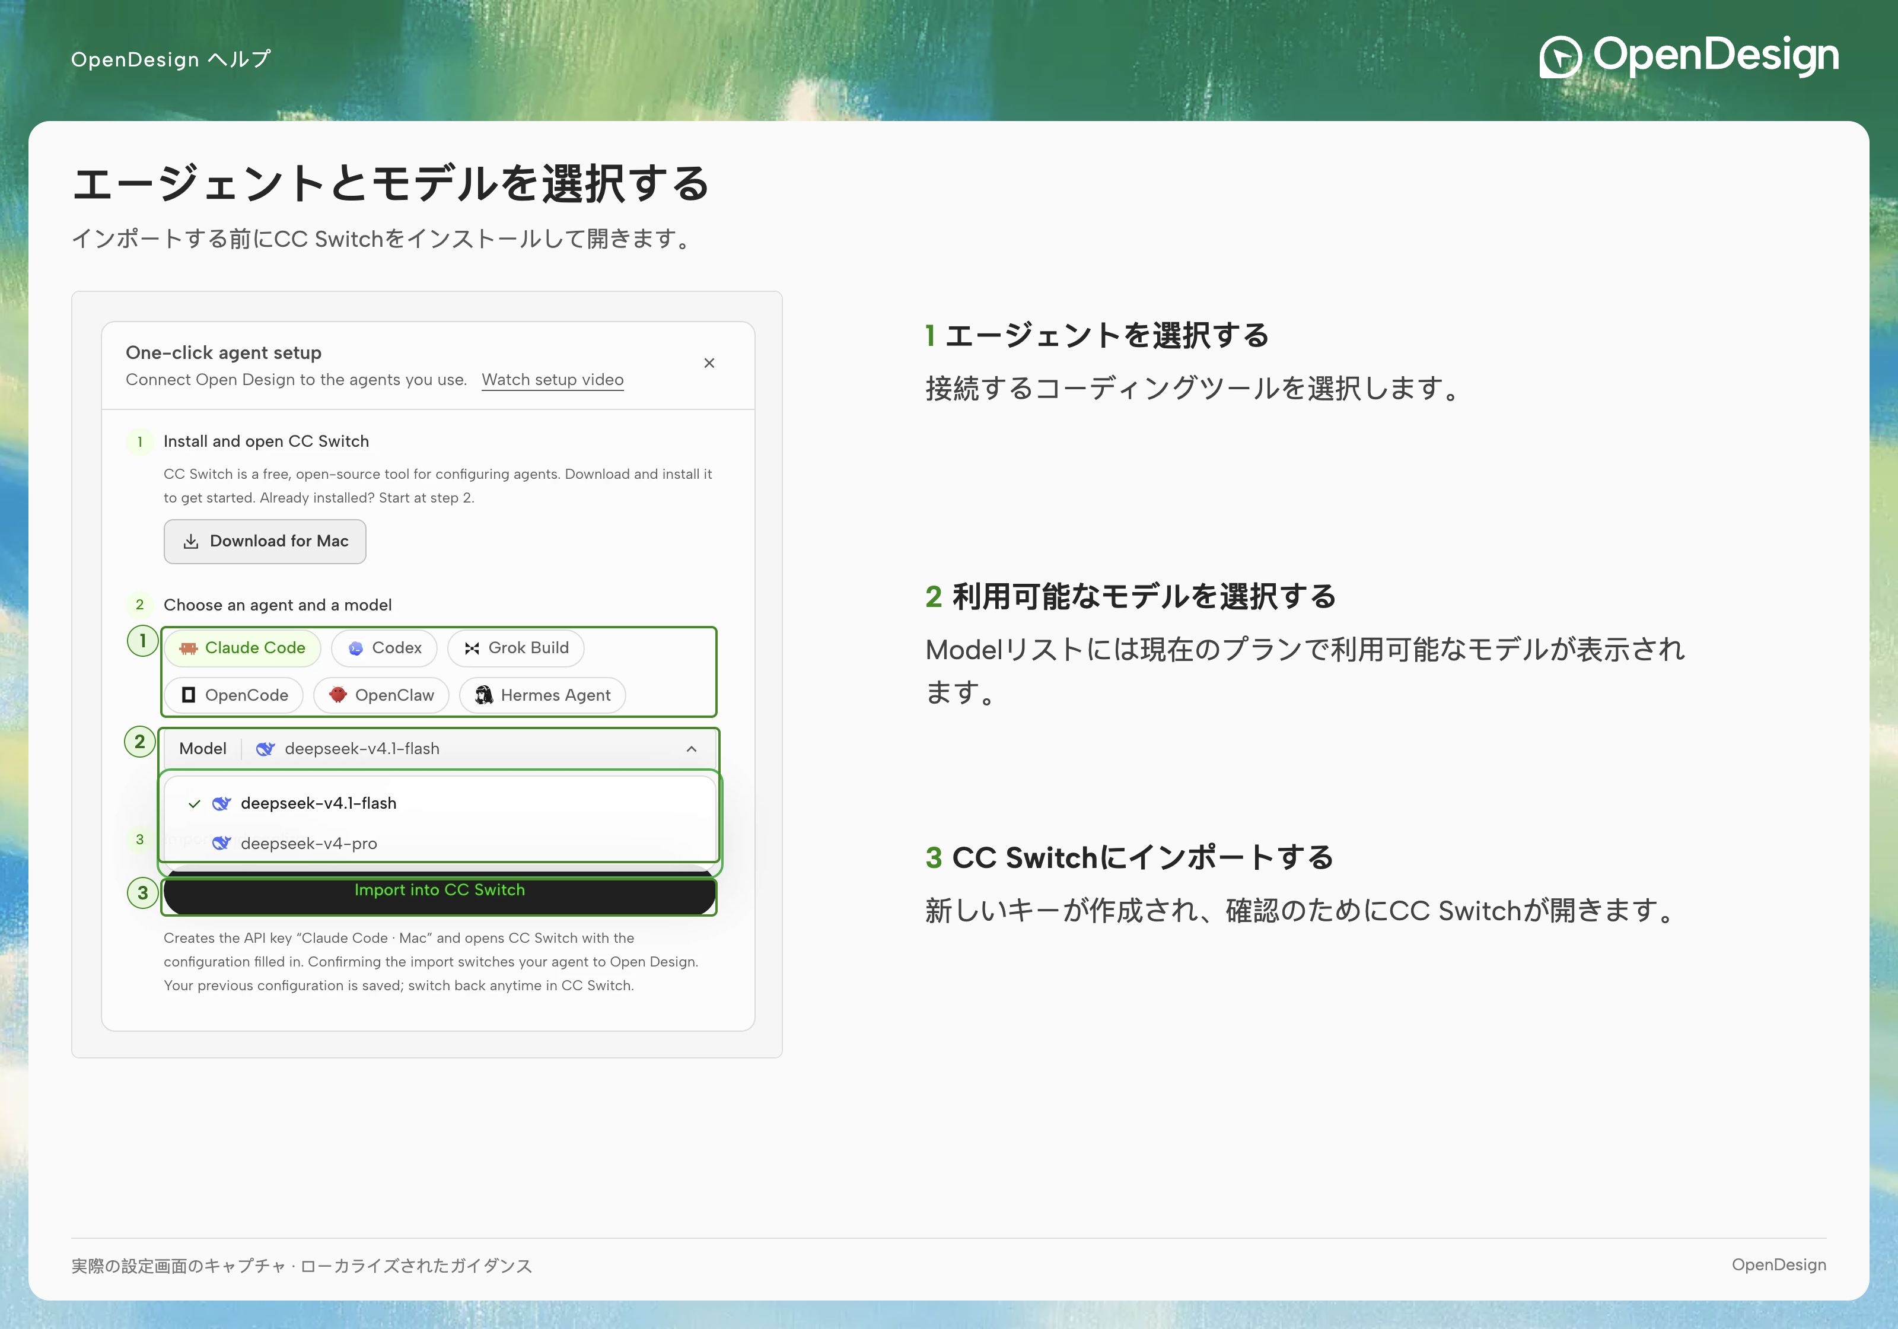Click the Claude Code pixel icon
Image resolution: width=1898 pixels, height=1329 pixels.
(x=189, y=648)
